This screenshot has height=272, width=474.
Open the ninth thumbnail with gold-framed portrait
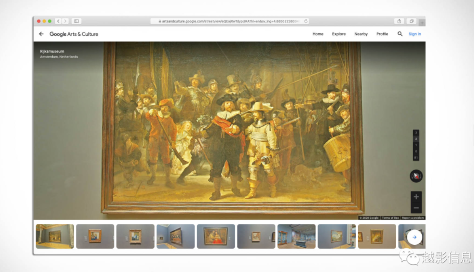tap(377, 236)
